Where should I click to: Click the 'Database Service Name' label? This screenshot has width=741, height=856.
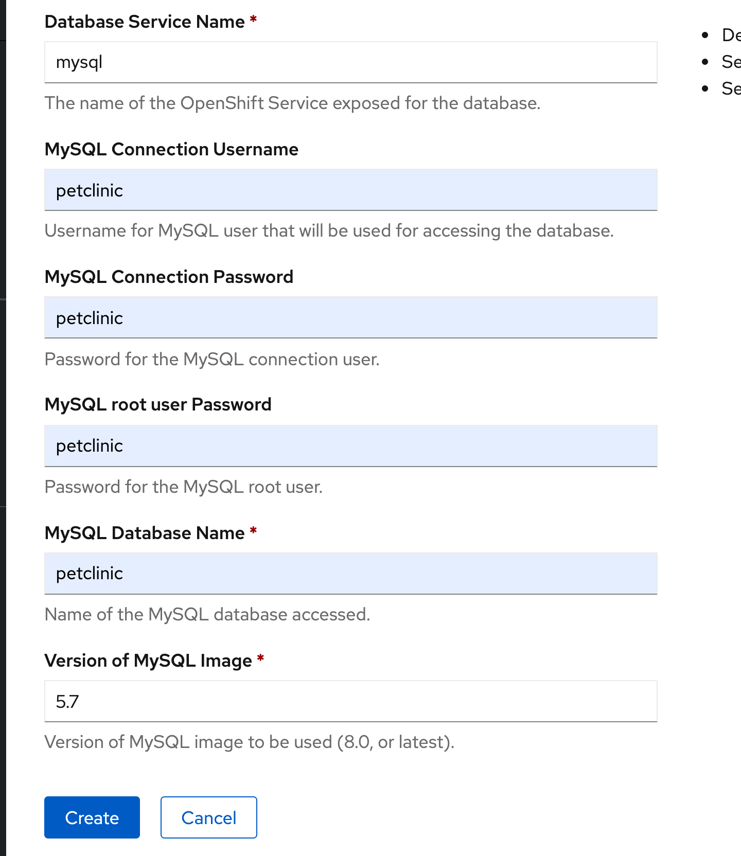pos(145,22)
